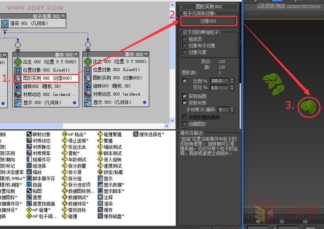Click the 变化 % value field
Viewport: 324px width, 229px height.
coord(219,88)
